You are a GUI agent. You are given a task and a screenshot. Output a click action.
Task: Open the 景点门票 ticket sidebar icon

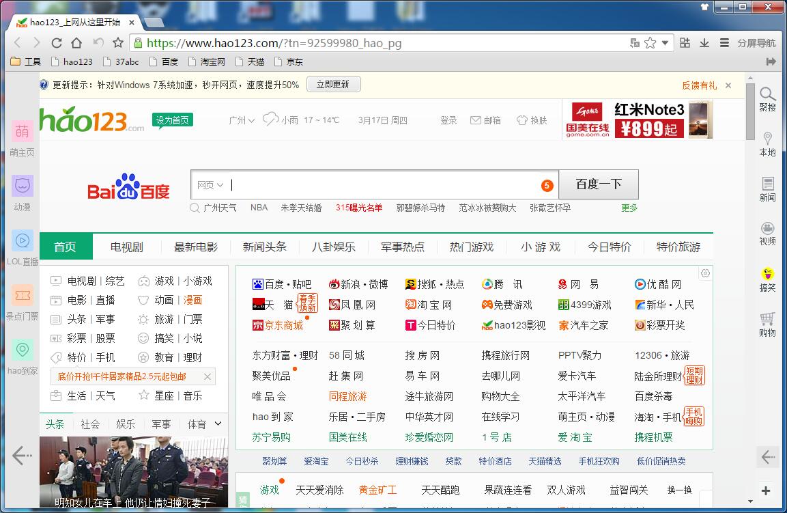tap(22, 296)
